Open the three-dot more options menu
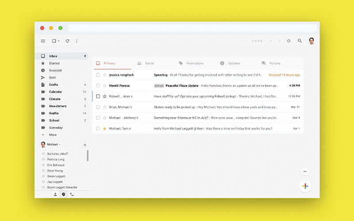The image size is (354, 221). pos(77,41)
